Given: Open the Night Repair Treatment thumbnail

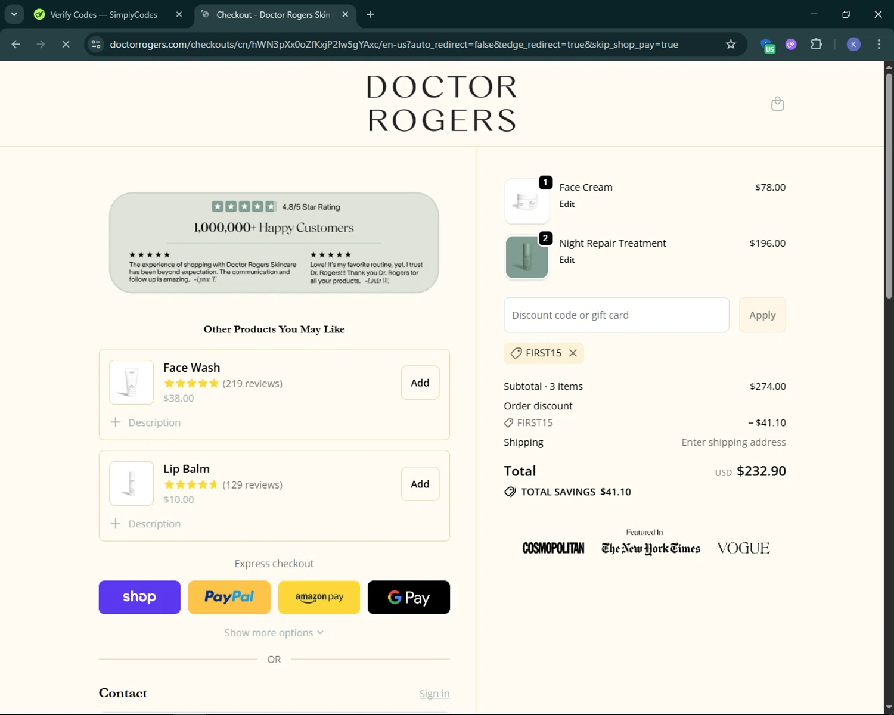Looking at the screenshot, I should (x=527, y=257).
